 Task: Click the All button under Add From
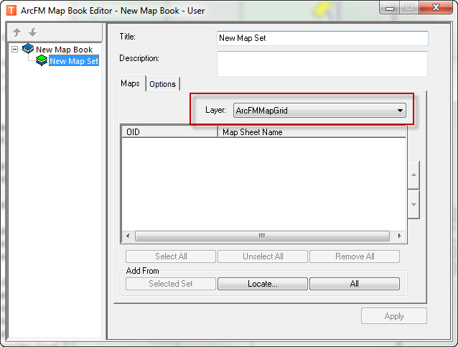click(x=355, y=284)
